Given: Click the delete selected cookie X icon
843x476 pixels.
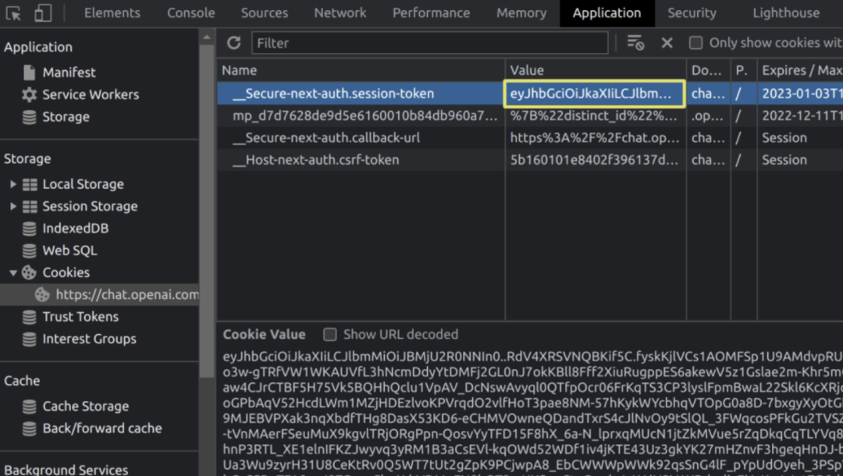Looking at the screenshot, I should pyautogui.click(x=667, y=43).
